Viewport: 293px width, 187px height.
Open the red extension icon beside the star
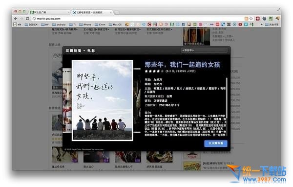tap(258, 19)
